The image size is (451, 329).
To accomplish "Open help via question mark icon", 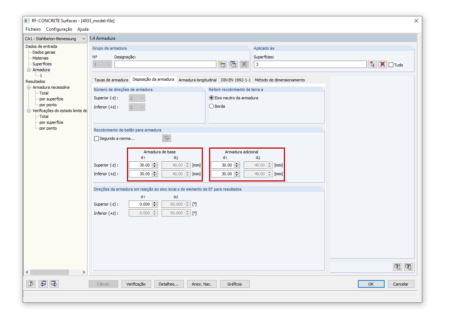I will click(x=31, y=284).
